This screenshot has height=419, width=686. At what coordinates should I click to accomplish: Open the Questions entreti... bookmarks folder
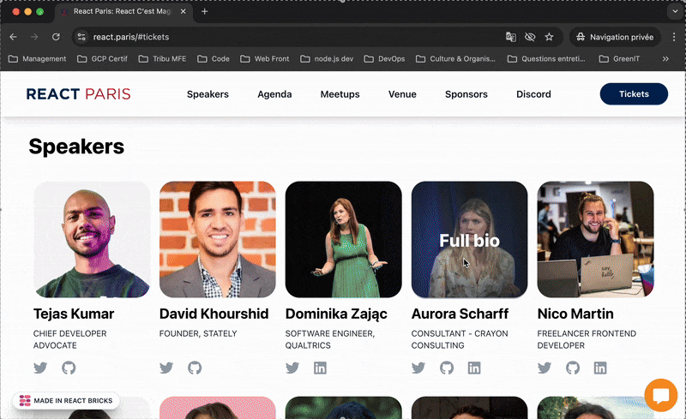click(546, 58)
